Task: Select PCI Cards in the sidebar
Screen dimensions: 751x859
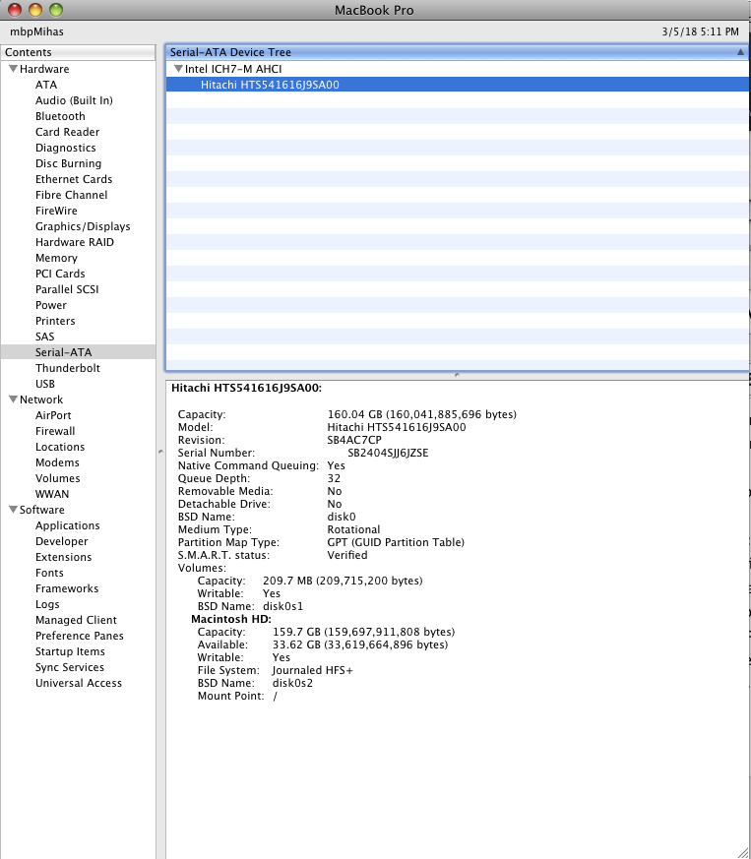Action: point(60,274)
